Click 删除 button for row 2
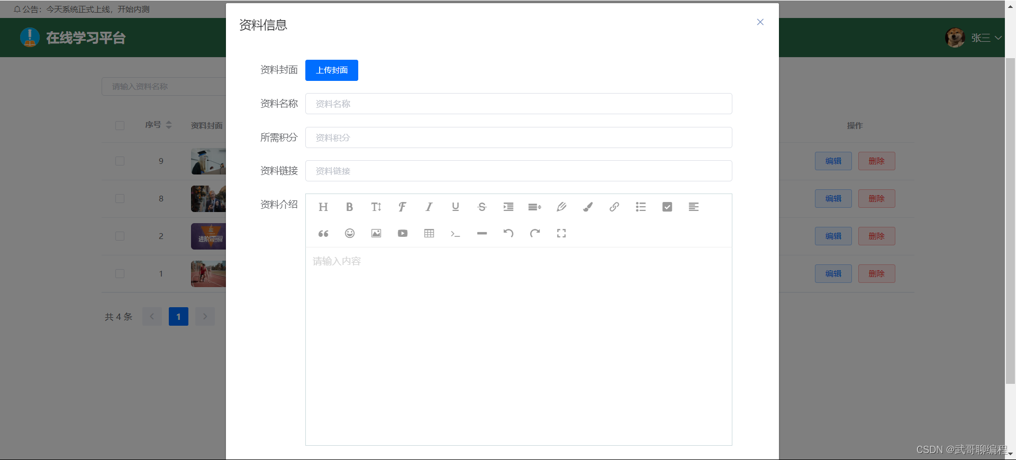This screenshot has width=1016, height=460. (x=877, y=236)
